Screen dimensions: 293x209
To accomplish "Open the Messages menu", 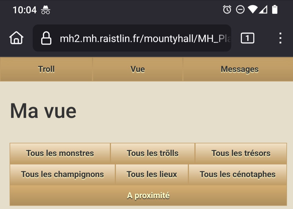I will (239, 69).
